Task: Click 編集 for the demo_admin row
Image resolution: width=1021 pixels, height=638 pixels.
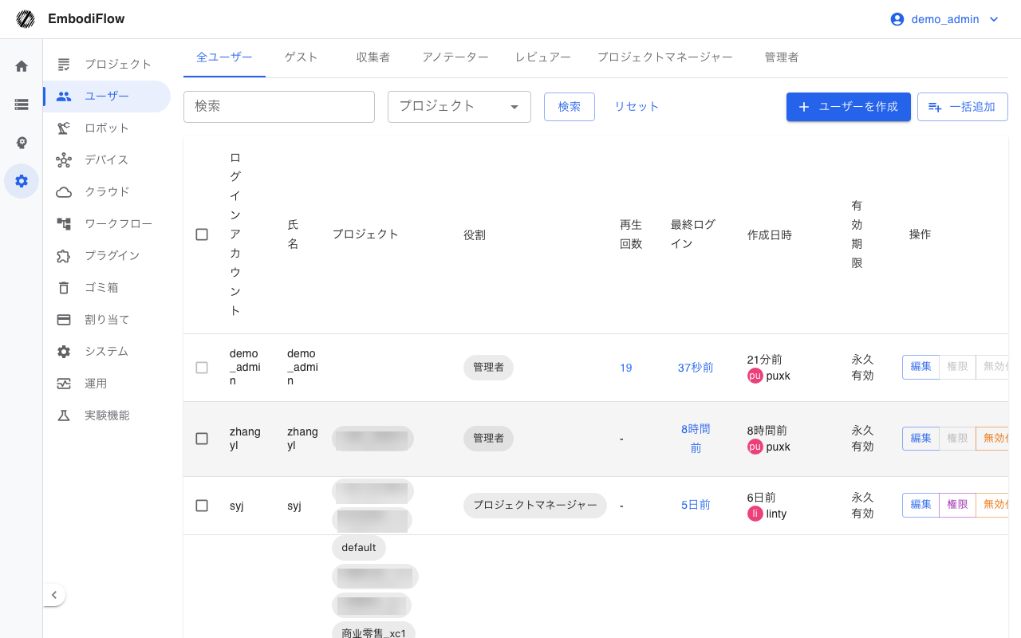Action: (x=920, y=367)
